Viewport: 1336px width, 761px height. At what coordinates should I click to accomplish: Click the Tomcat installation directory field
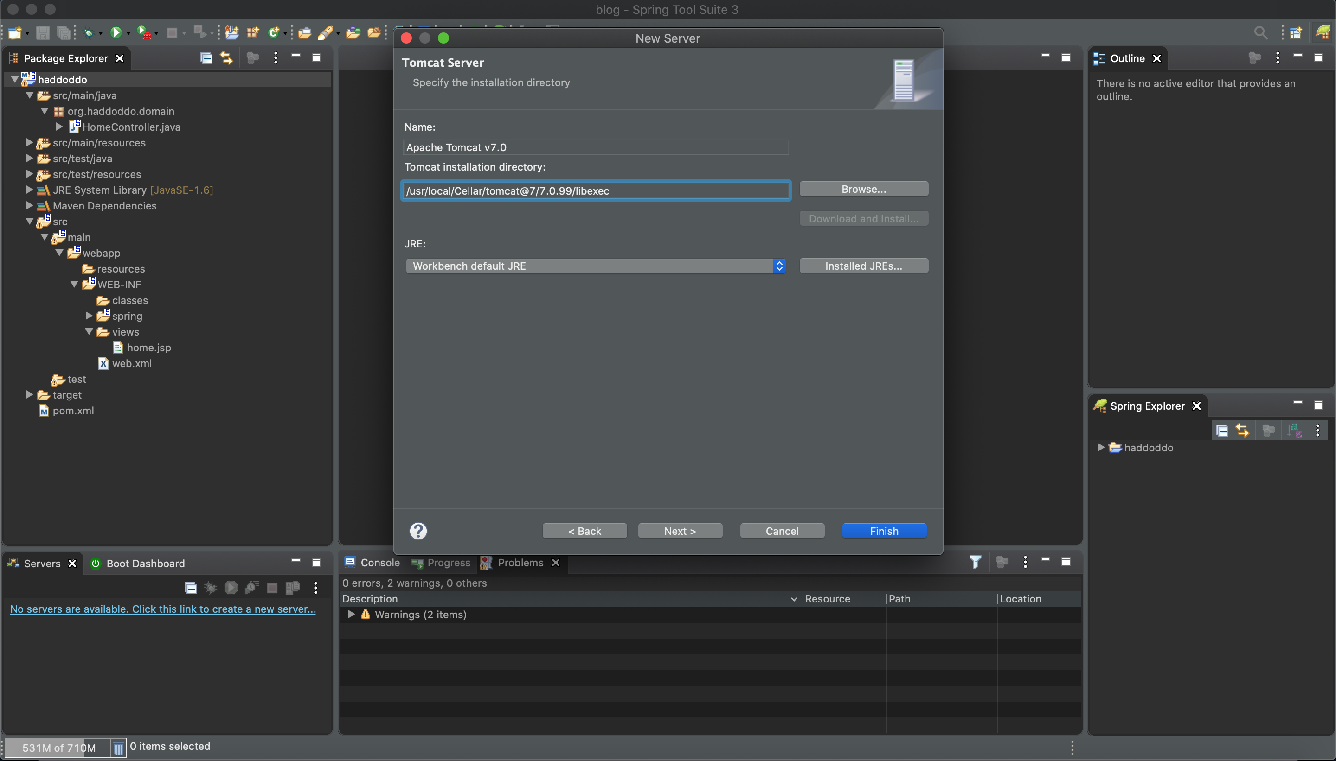595,191
